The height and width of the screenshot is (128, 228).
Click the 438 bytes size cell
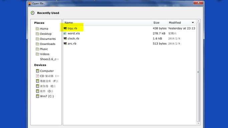tap(160, 28)
